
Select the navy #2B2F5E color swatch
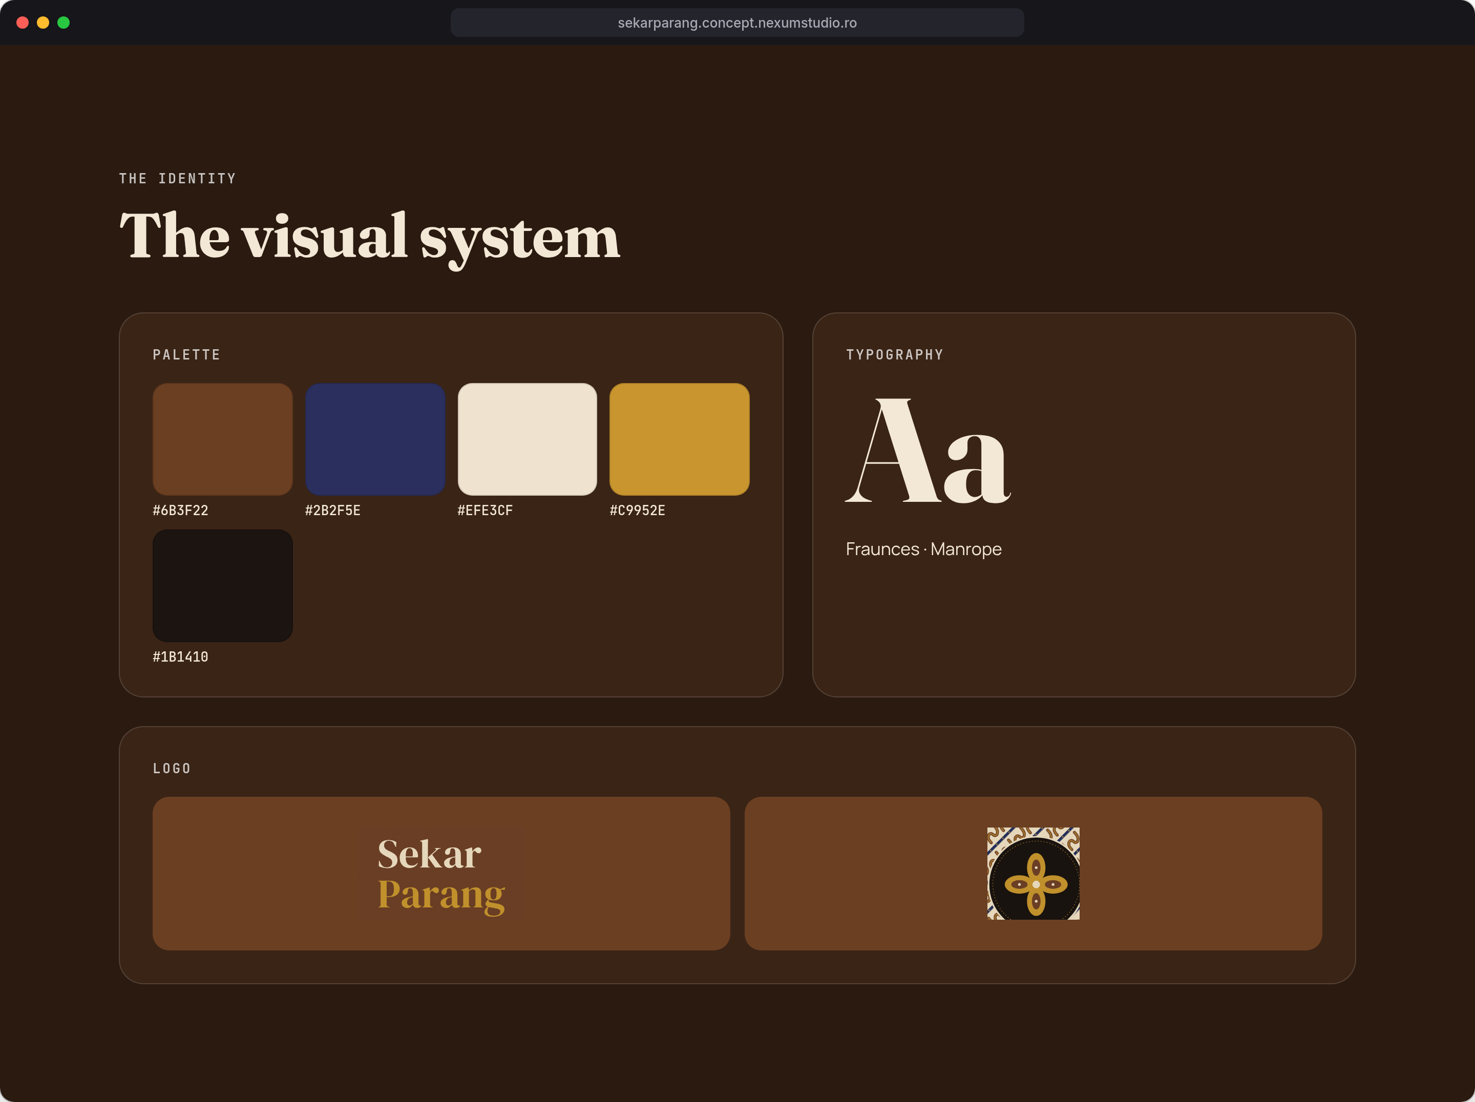[x=375, y=439]
